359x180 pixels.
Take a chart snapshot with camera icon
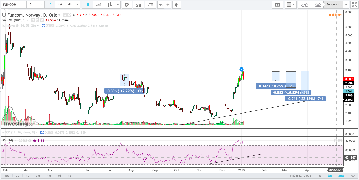tap(277, 5)
